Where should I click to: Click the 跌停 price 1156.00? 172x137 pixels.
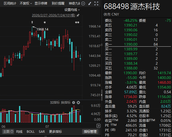[164, 97]
